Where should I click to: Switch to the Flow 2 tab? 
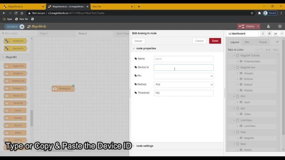[x=82, y=33]
